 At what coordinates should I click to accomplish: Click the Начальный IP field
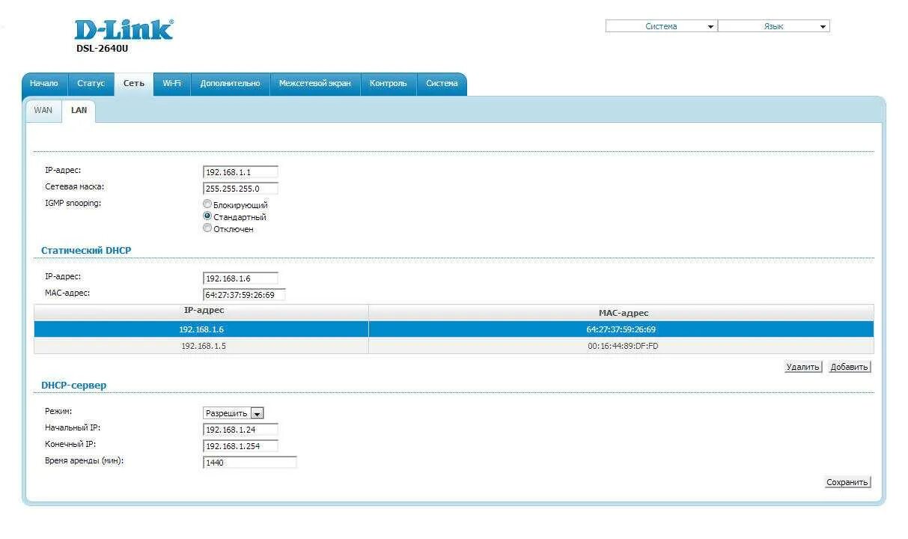click(x=240, y=430)
